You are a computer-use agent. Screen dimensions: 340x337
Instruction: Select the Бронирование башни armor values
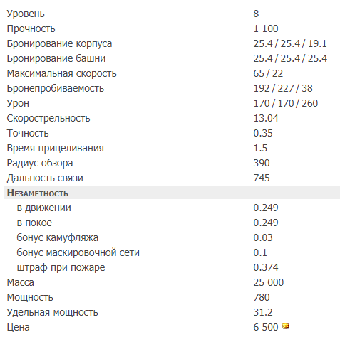pos(290,58)
